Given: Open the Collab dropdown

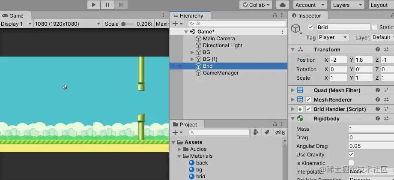Looking at the screenshot, I should [x=256, y=5].
